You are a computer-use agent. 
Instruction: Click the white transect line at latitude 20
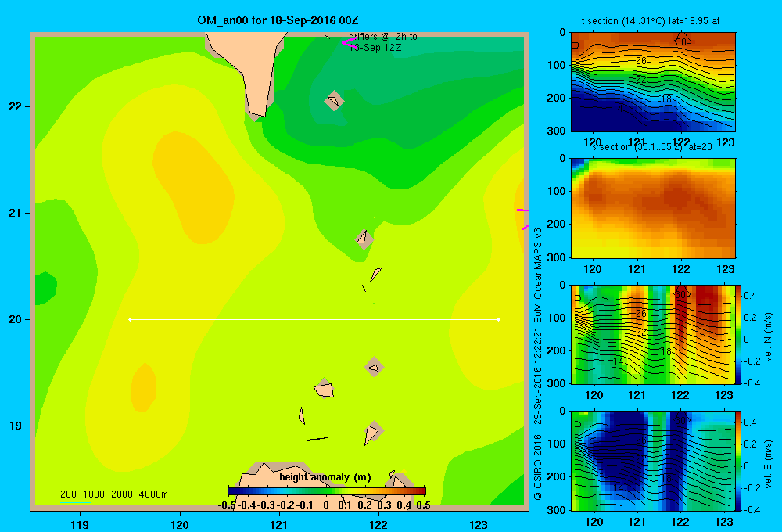(x=314, y=319)
